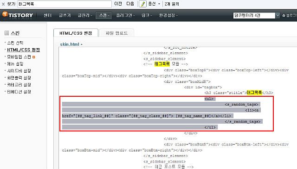Expand the 플러그인 menu

tap(125, 15)
